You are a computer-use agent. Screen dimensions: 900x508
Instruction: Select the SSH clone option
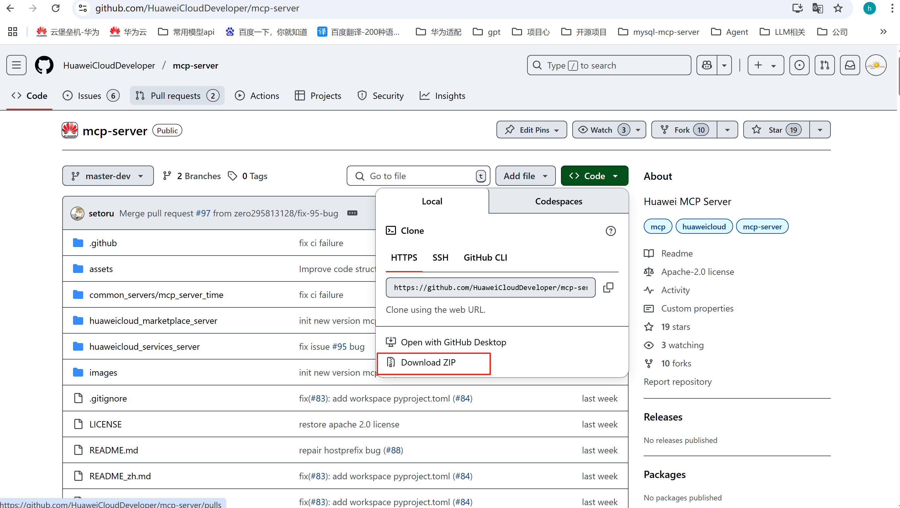tap(440, 257)
